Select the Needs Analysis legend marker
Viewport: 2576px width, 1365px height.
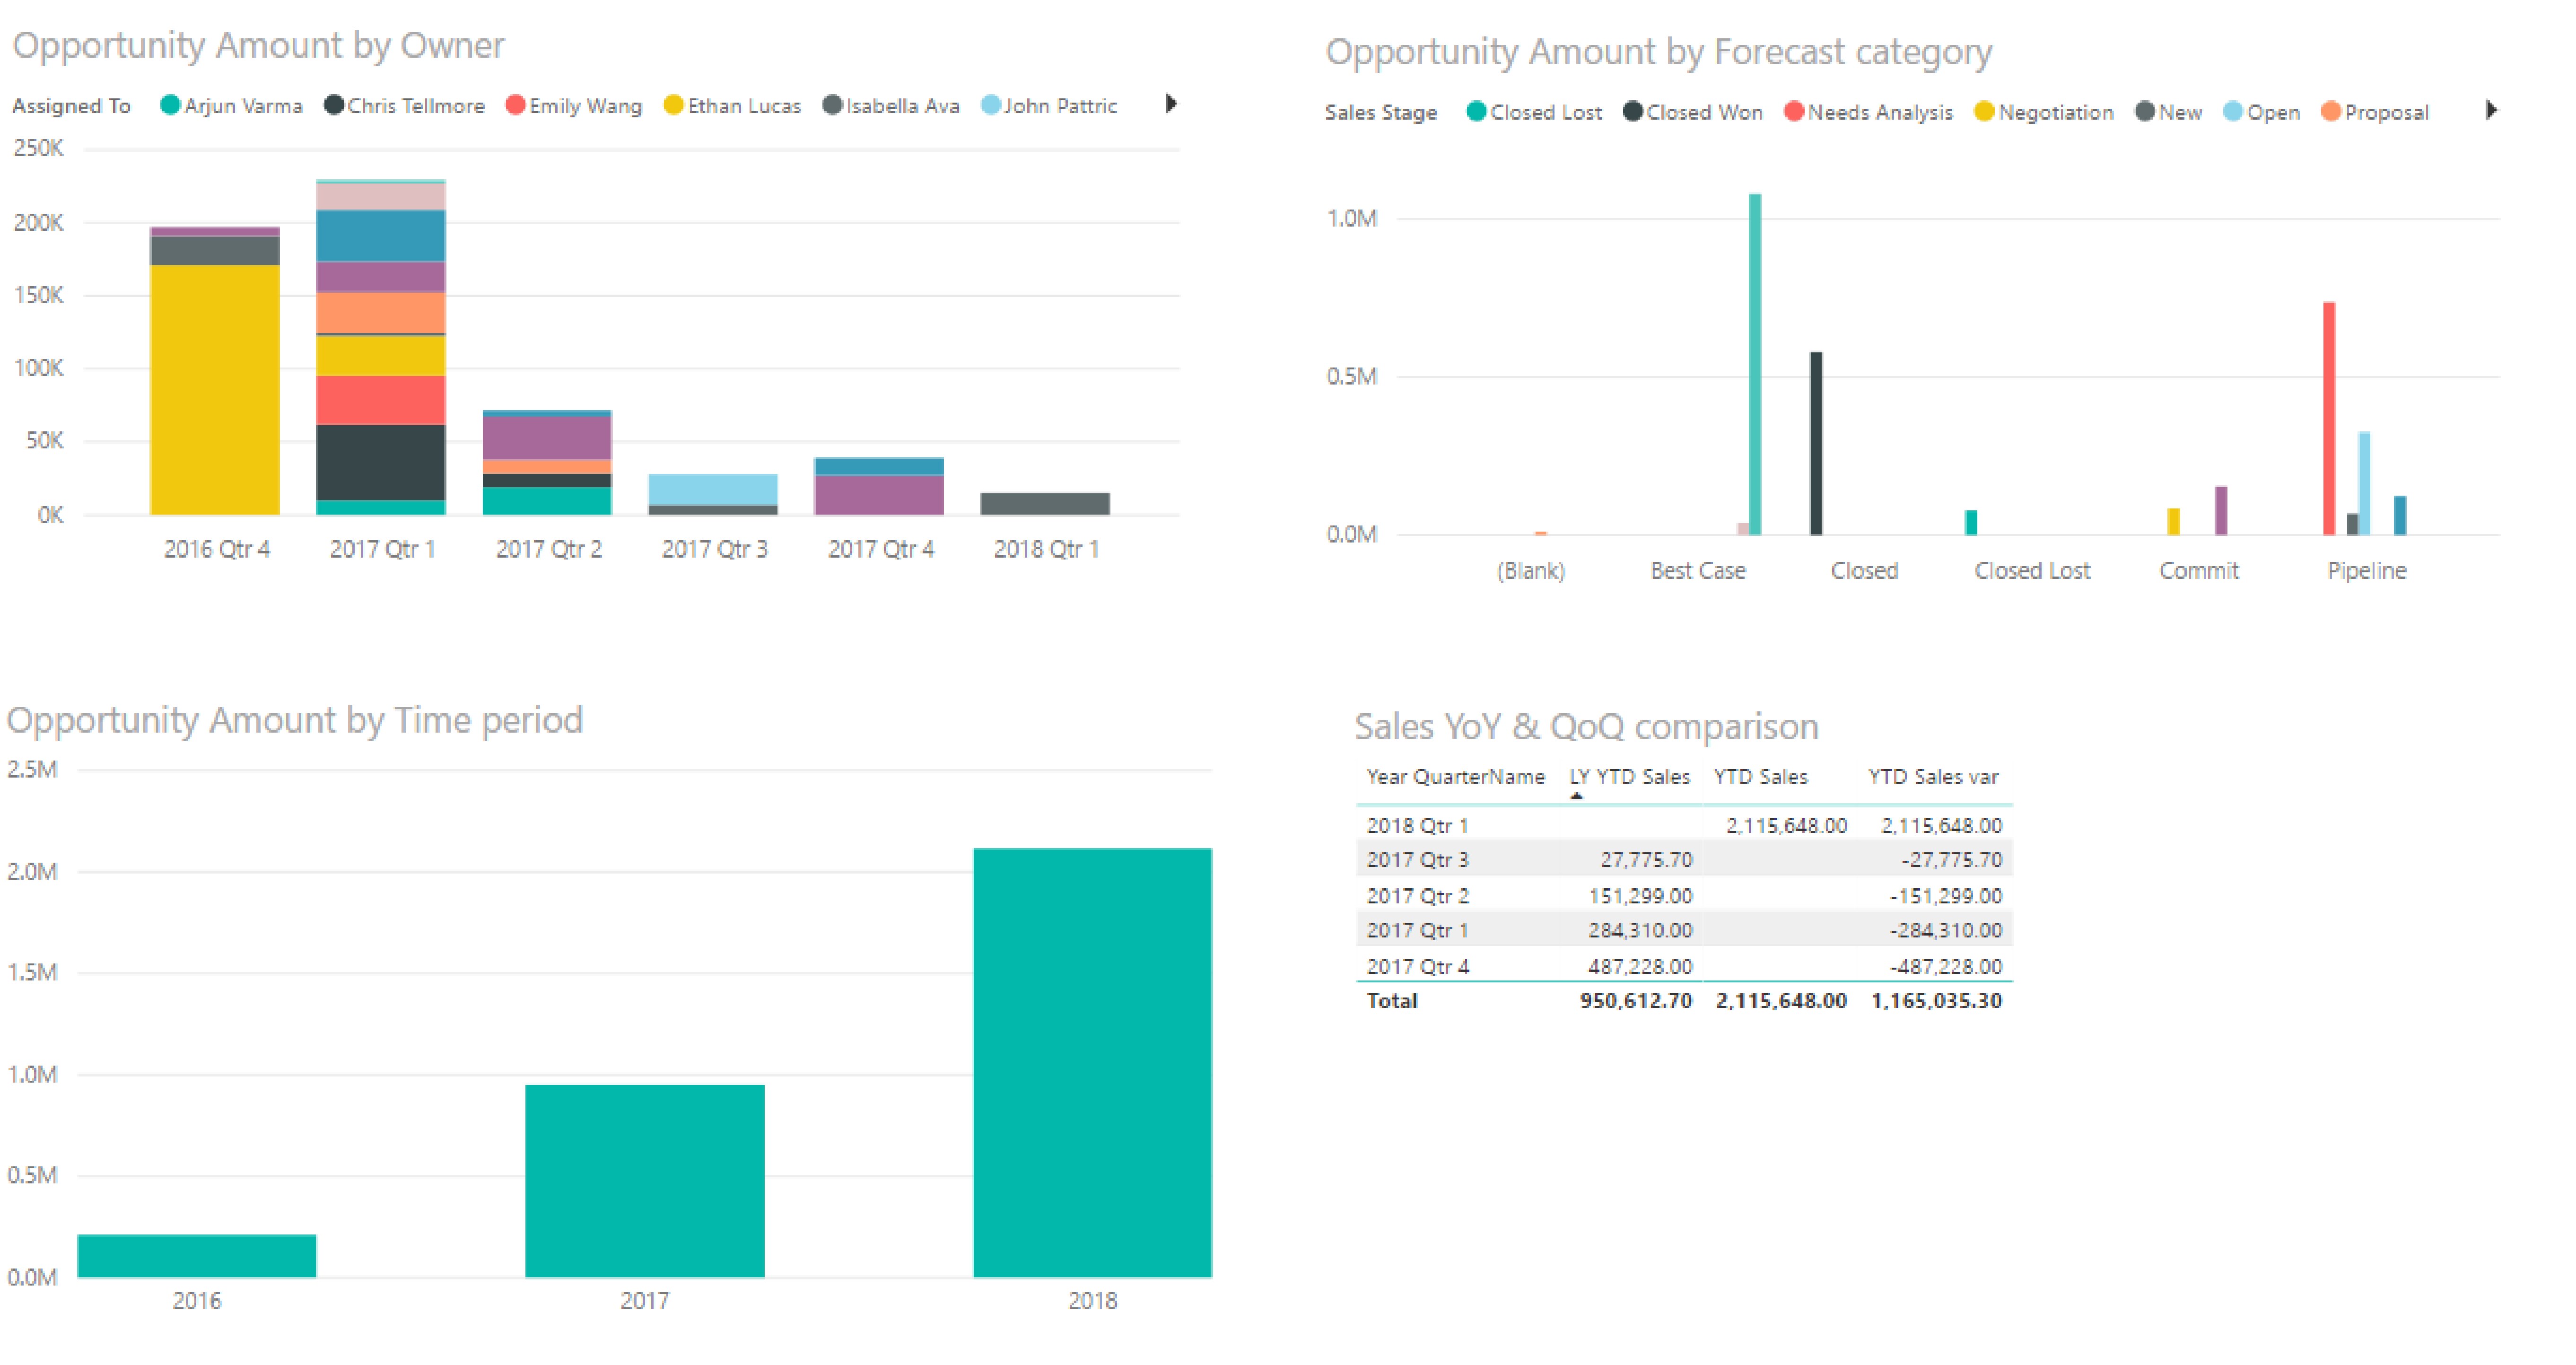click(x=1793, y=111)
